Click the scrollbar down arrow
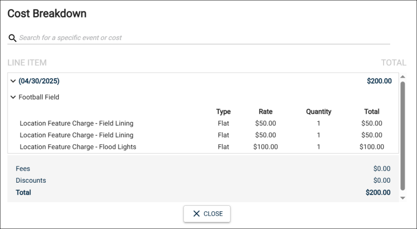Viewport: 417px width, 229px height. tap(402, 198)
